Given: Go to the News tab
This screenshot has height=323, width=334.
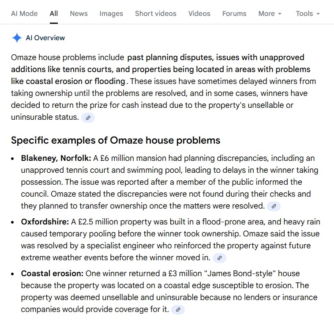Looking at the screenshot, I should click(79, 13).
